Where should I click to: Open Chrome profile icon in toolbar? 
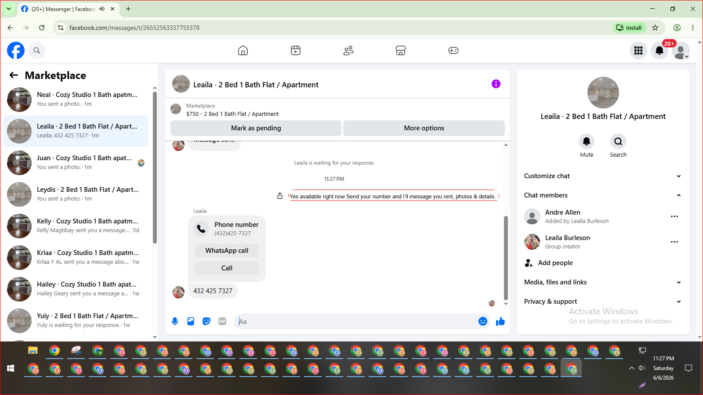tap(677, 28)
